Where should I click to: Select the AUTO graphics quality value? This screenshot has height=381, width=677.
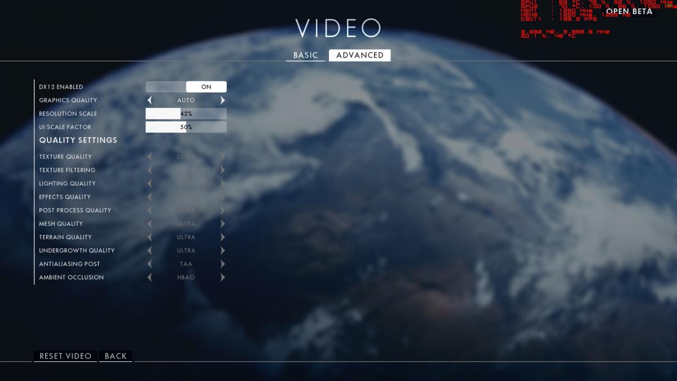point(186,100)
